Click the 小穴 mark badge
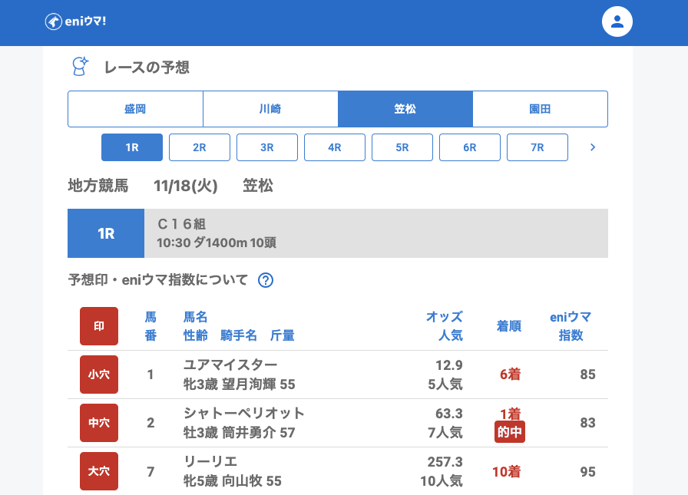The height and width of the screenshot is (495, 688). 99,375
